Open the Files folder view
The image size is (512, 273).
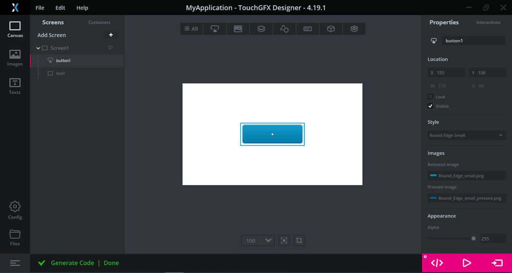15,238
